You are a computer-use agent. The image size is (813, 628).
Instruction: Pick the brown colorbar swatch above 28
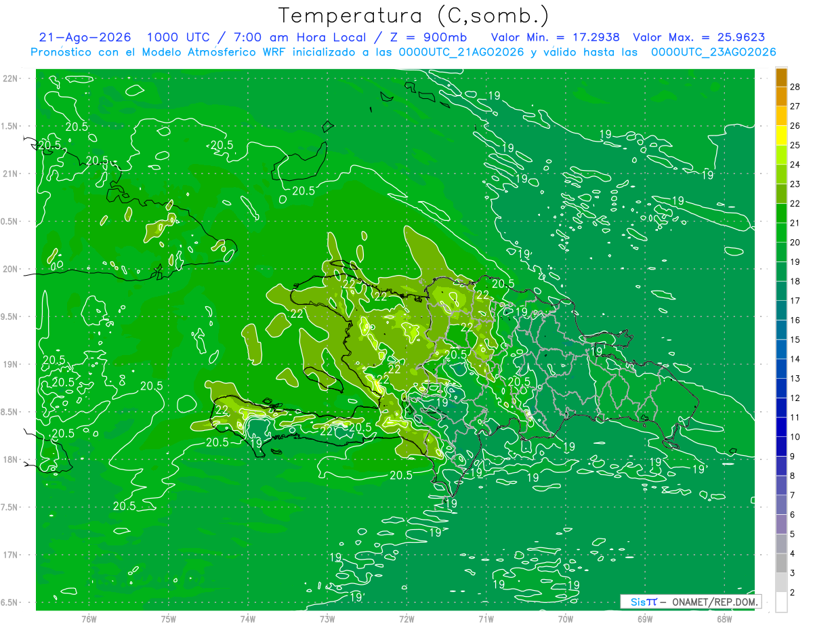pyautogui.click(x=781, y=77)
